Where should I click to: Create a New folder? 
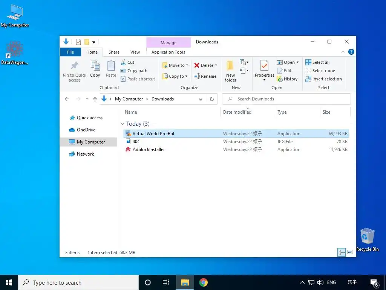point(230,71)
